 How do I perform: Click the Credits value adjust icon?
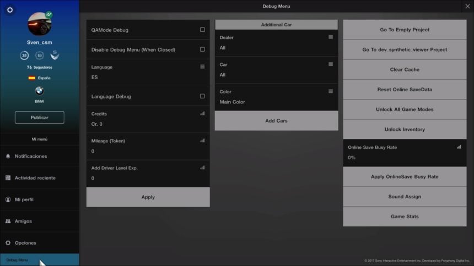coord(202,113)
